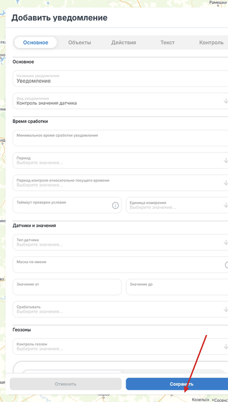228x402 pixels.
Task: Click the Отменить button
Action: [66, 384]
